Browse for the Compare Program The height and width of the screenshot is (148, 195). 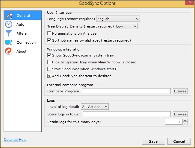(180, 91)
